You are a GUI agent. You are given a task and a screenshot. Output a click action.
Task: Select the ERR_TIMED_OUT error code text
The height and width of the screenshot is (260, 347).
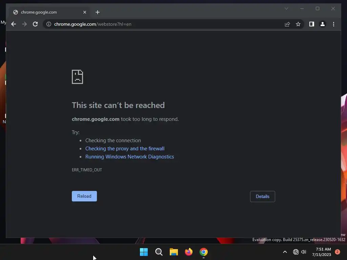(x=87, y=170)
